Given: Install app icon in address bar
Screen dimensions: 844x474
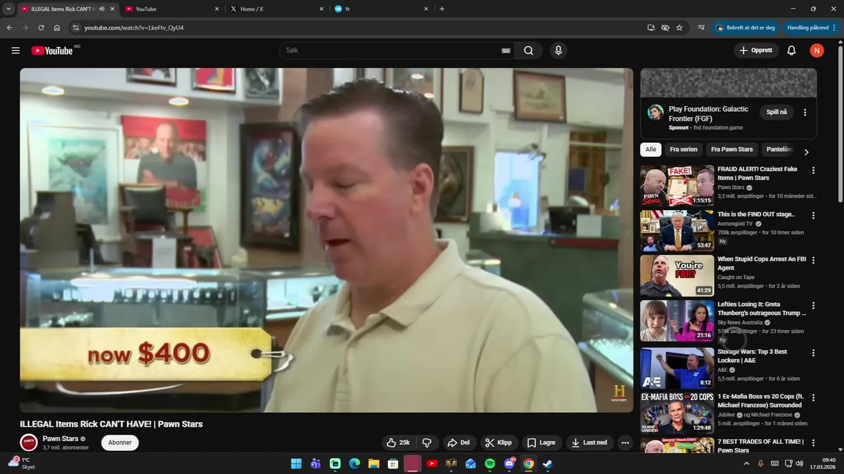Looking at the screenshot, I should [x=651, y=28].
